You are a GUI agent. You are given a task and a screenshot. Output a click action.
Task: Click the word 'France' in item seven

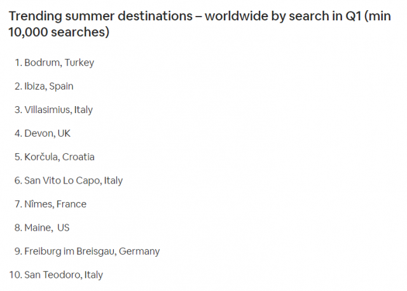tap(71, 204)
